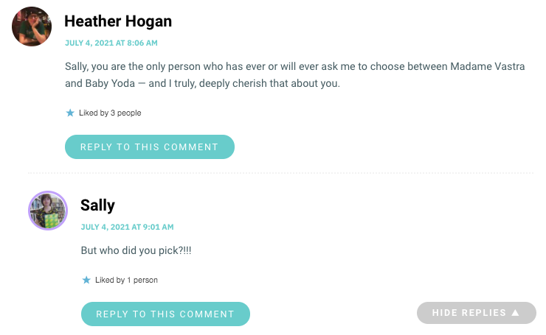Screen dimensions: 546x335
Task: Click the "3 people" like count
Action: pyautogui.click(x=125, y=113)
